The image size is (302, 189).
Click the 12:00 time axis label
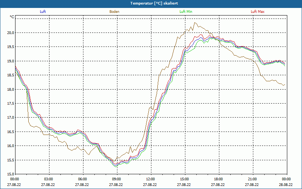pos(151,179)
